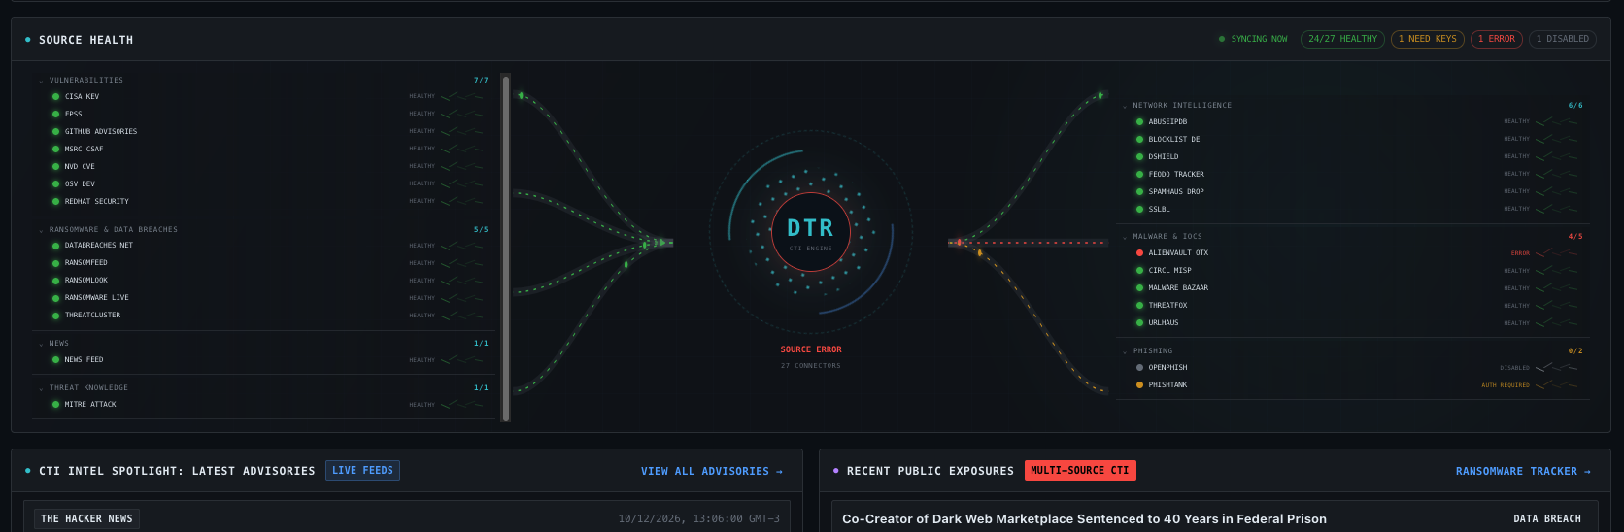
Task: Click the 27 Connectors label
Action: coord(811,366)
